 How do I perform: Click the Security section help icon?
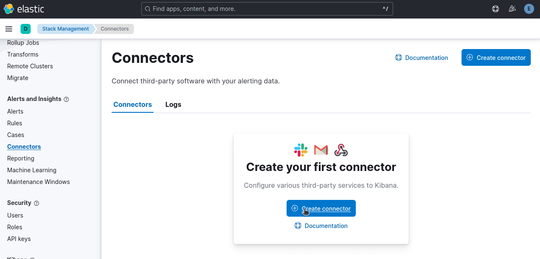(x=37, y=203)
